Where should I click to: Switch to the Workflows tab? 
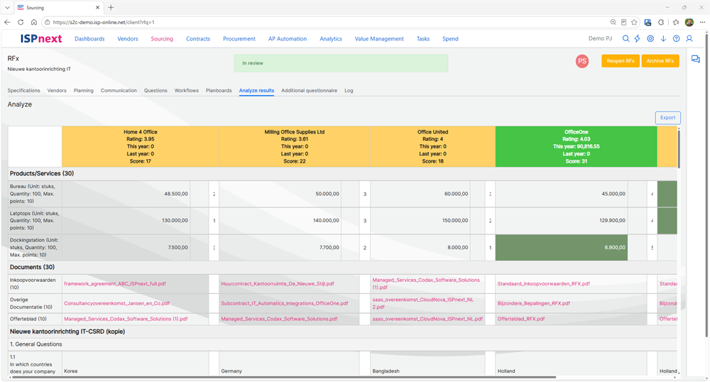(187, 90)
